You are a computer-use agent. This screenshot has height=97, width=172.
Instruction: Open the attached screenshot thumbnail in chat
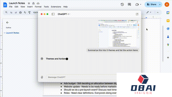(119, 33)
